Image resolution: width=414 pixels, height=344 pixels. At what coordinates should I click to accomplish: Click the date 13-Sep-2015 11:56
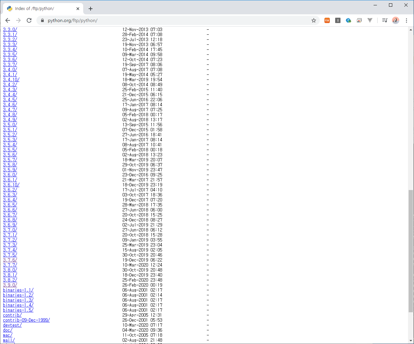click(x=142, y=125)
